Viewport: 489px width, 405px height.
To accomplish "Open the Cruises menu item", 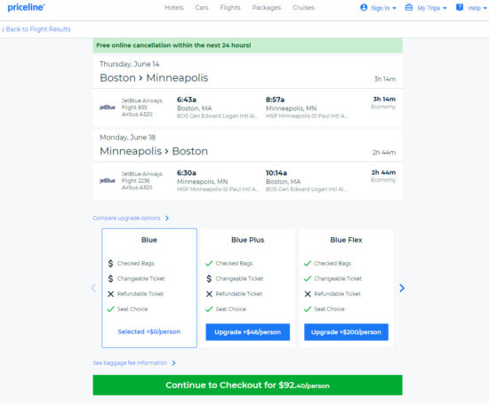I will [303, 7].
